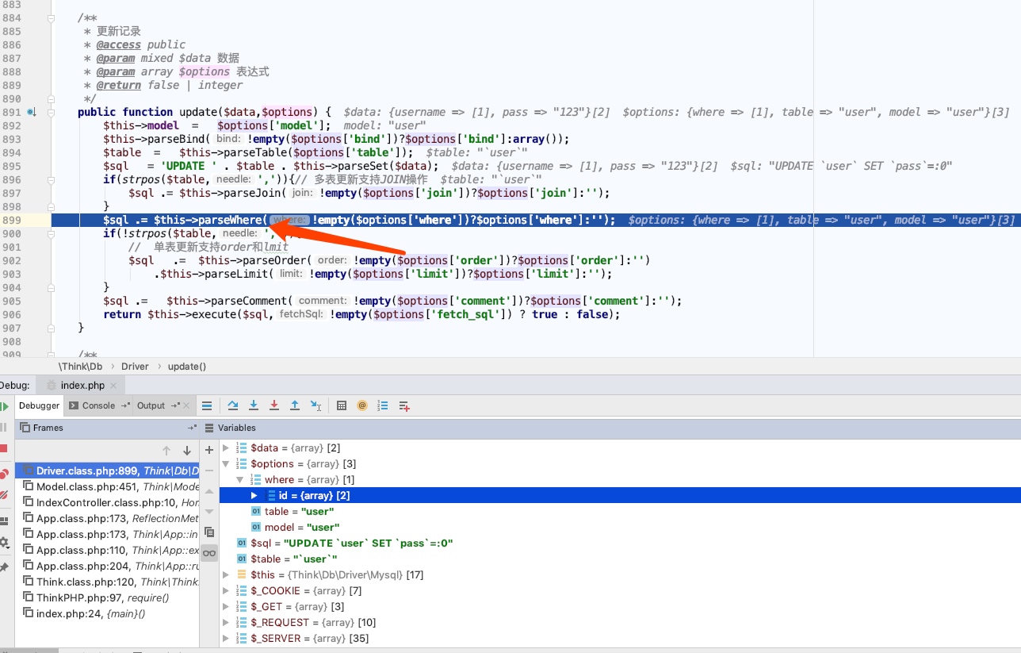1021x653 pixels.
Task: Select frame Model.class.php:451
Action: [x=107, y=487]
